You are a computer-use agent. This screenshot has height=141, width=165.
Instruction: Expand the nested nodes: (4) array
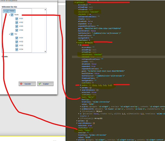(x=81, y=85)
